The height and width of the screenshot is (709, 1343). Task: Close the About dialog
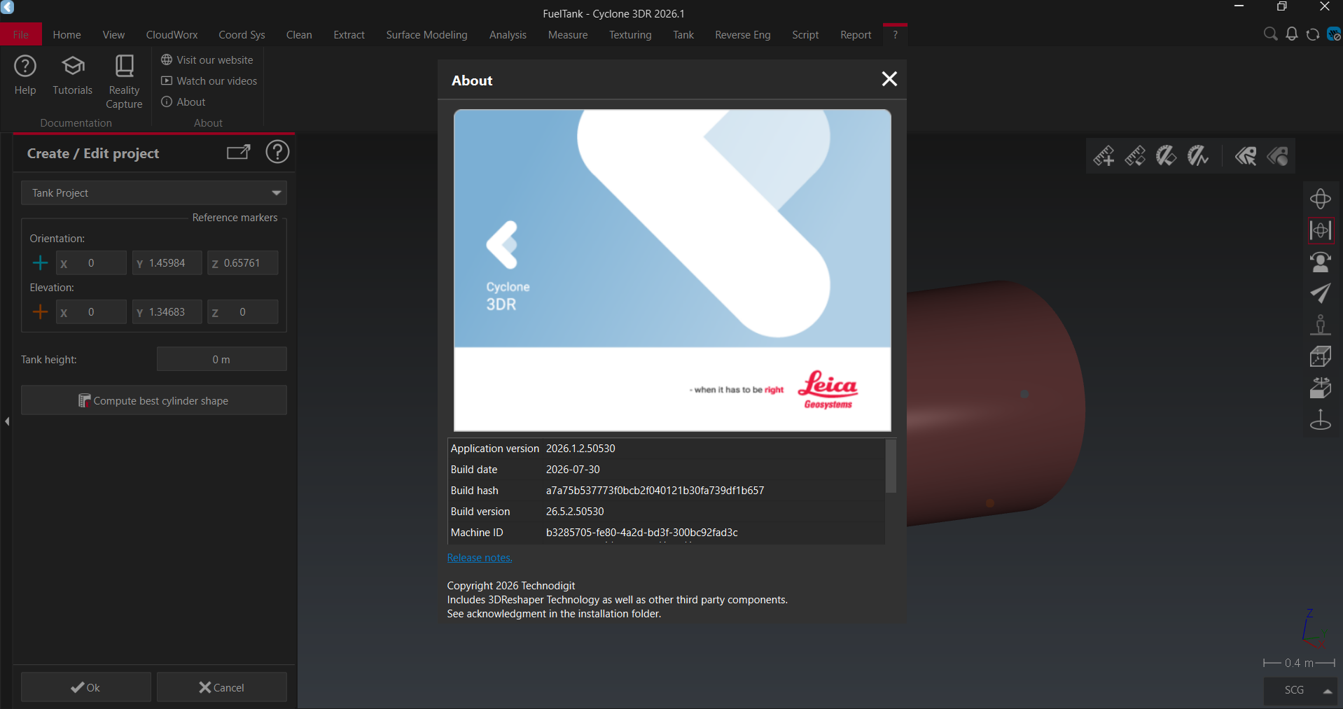[889, 79]
